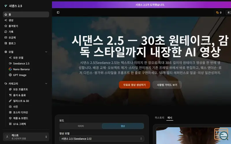Click the credit balance showing 0
The width and height of the screenshot is (231, 144).
(x=219, y=12)
